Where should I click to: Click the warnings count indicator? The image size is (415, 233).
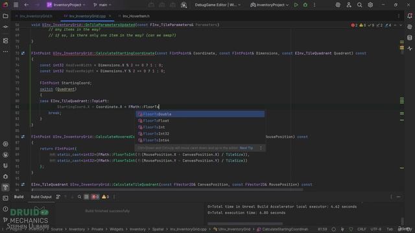362,25
